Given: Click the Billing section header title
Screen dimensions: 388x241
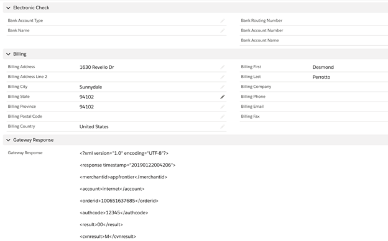Looking at the screenshot, I should pos(20,54).
